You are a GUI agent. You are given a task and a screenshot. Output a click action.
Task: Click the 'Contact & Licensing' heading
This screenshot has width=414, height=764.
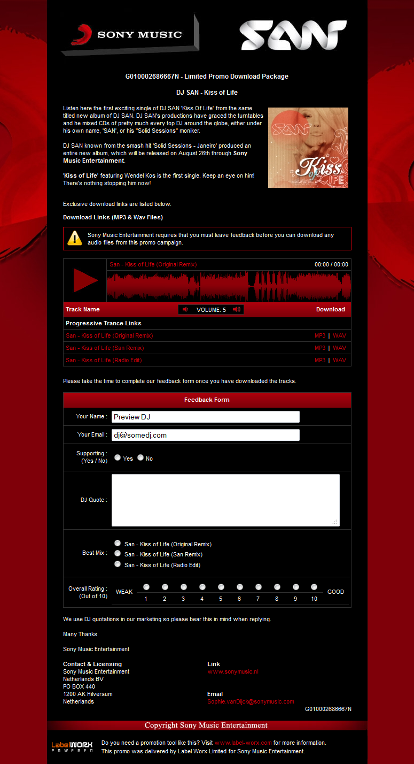coord(92,664)
